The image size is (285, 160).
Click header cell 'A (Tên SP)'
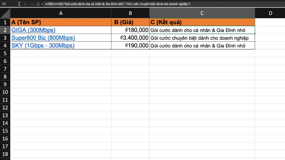[x=61, y=22]
